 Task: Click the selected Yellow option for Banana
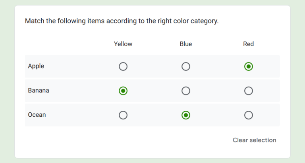coord(123,91)
